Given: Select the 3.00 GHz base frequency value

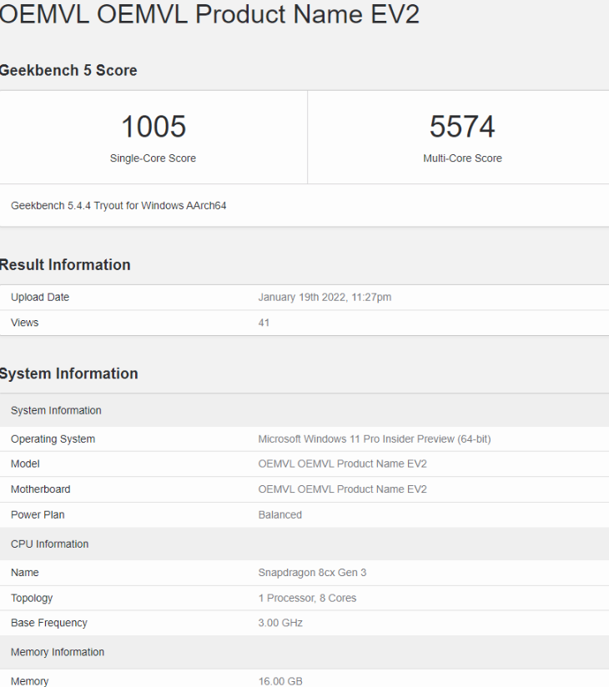Looking at the screenshot, I should [280, 623].
